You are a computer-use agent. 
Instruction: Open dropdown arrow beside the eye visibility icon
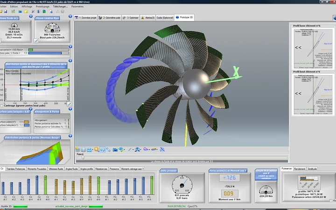124,150
